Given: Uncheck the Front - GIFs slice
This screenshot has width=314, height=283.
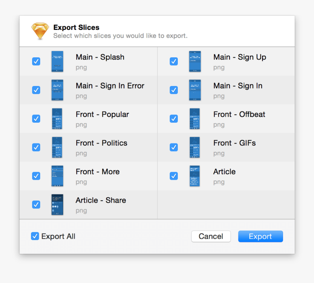Looking at the screenshot, I should [173, 147].
